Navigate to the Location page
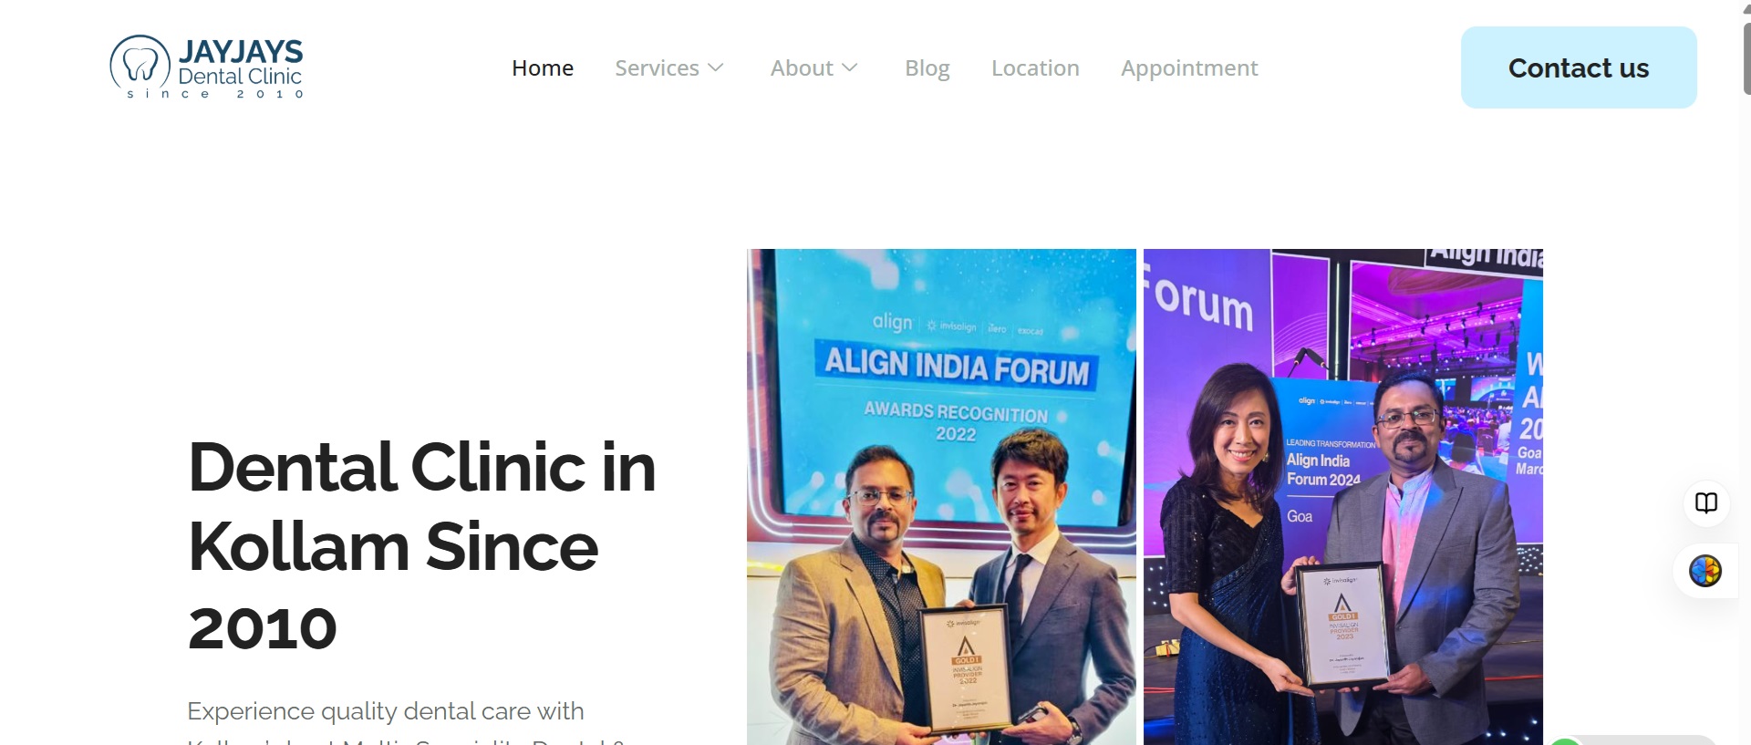 1035,67
